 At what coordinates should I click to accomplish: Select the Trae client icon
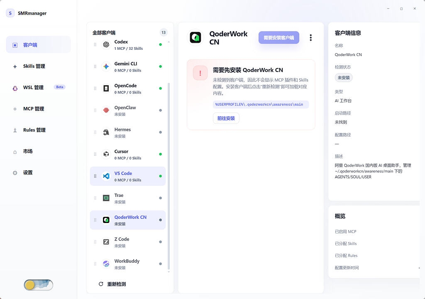106,198
